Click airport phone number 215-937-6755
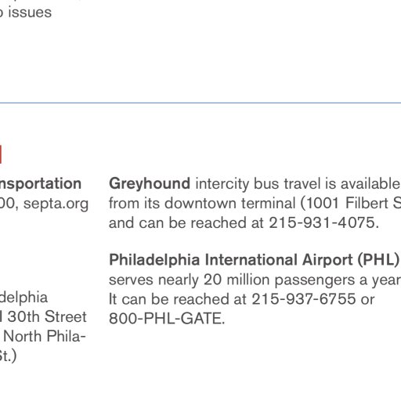Viewport: 401px width, 401px height. click(304, 299)
